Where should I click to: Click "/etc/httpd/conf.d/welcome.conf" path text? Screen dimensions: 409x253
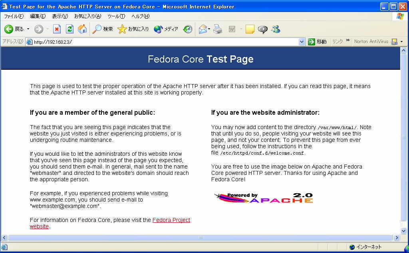click(262, 153)
